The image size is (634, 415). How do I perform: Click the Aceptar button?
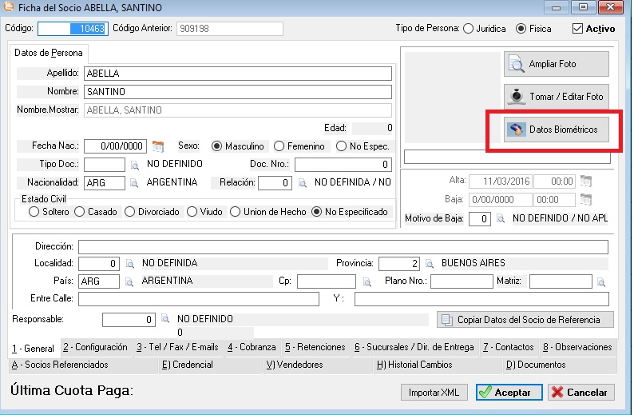(509, 393)
